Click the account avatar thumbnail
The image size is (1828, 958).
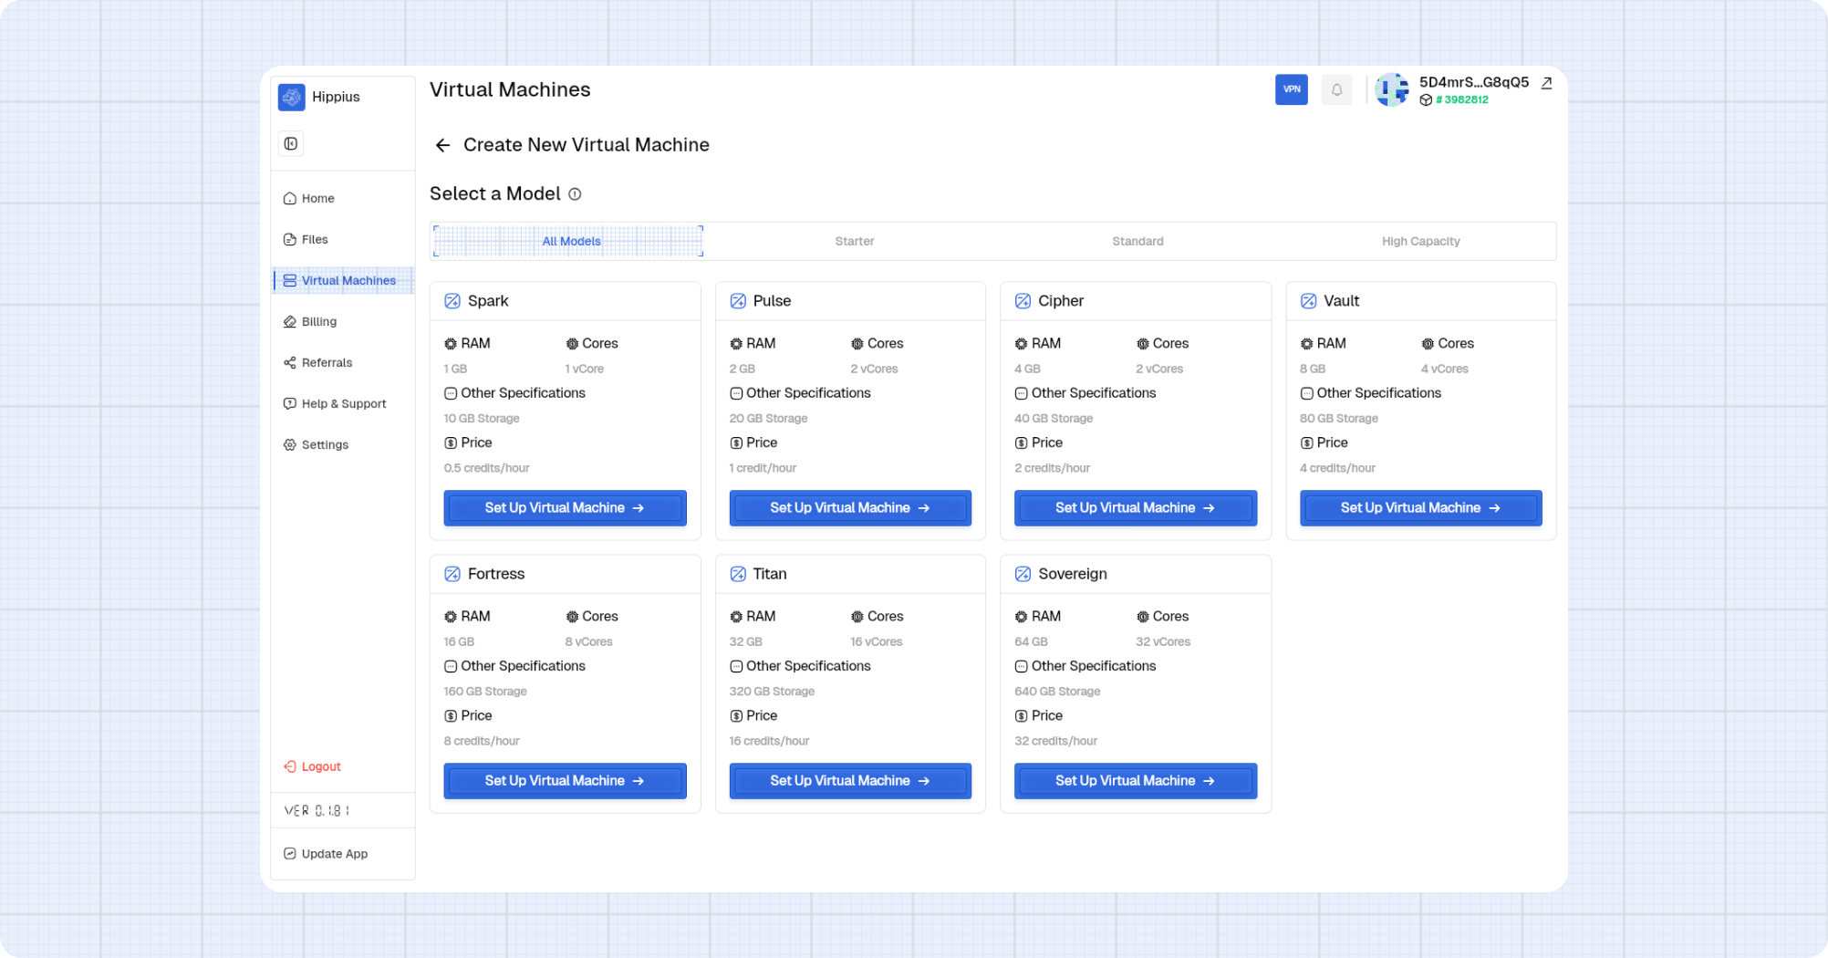click(x=1392, y=89)
